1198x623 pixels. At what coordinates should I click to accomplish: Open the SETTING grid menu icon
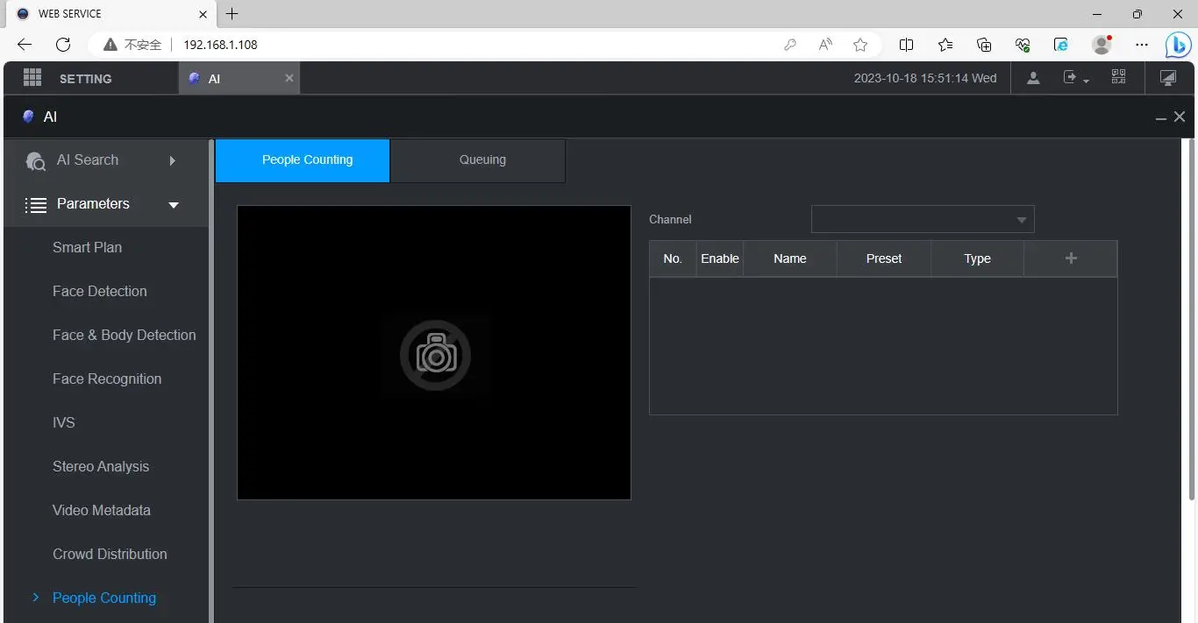coord(32,78)
